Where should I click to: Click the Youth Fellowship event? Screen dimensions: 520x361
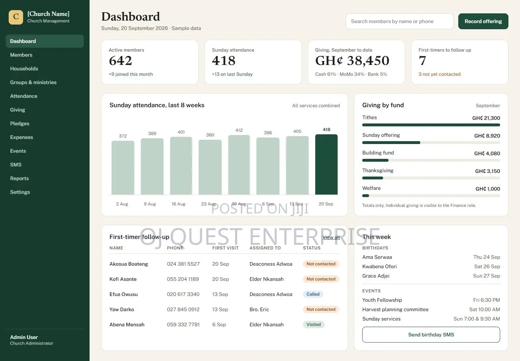coord(431,300)
